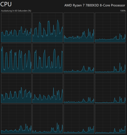Select the core graph in row two, column one

coord(16,58)
